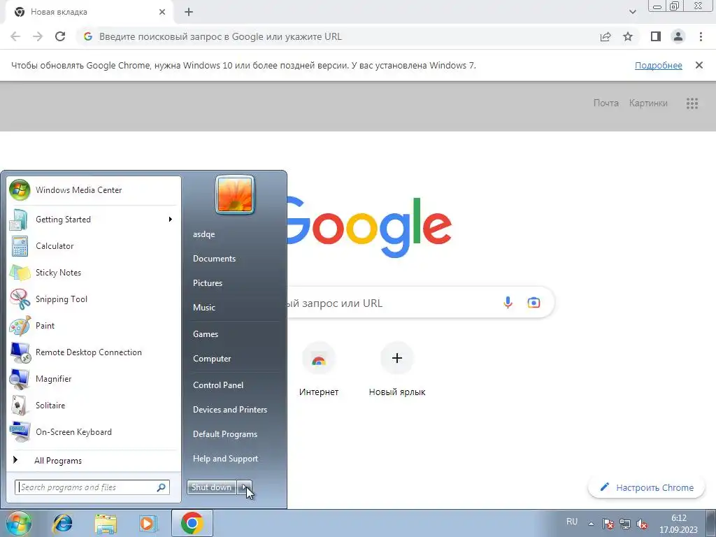Open the tab search chevron
The width and height of the screenshot is (716, 537).
[632, 12]
